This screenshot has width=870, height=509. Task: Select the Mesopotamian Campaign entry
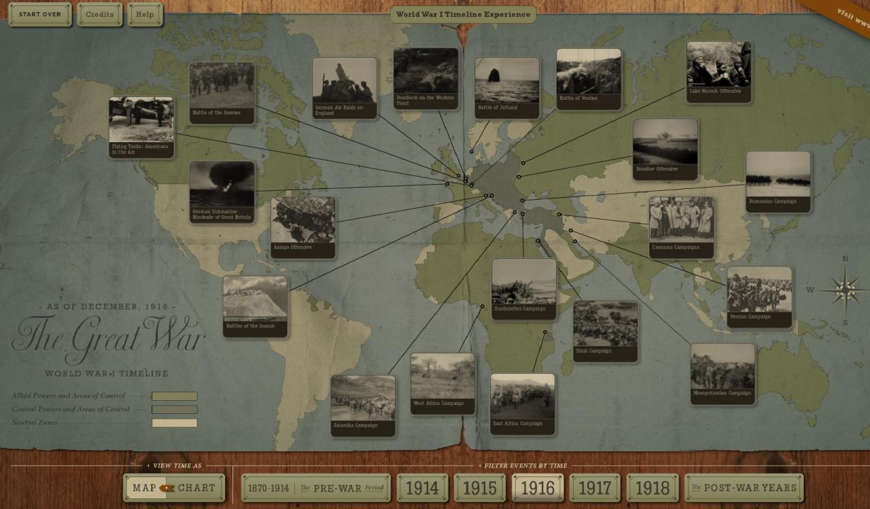[x=723, y=370]
